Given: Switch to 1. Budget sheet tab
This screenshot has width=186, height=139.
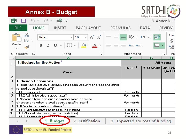Looking at the screenshot, I should [x=55, y=121].
